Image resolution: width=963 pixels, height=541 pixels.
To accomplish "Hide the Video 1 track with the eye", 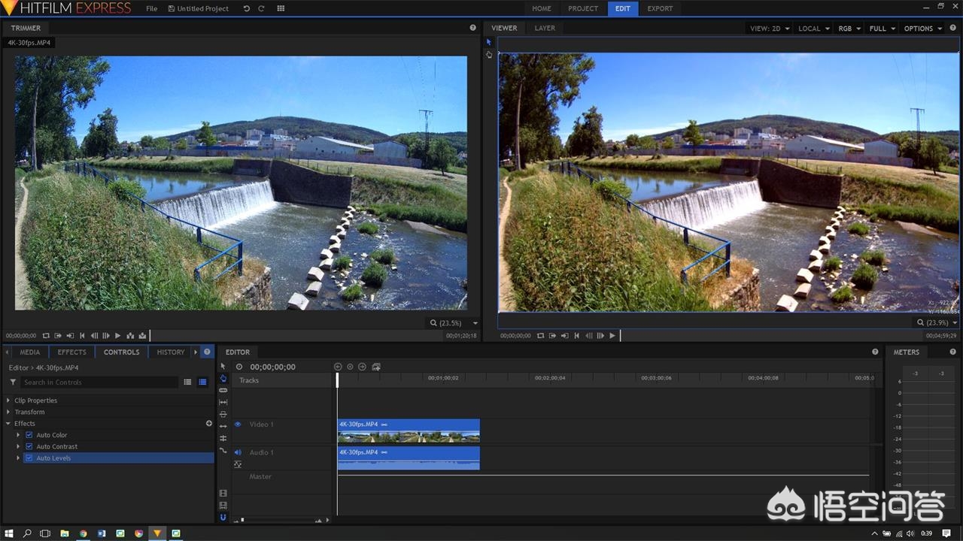I will pos(238,425).
